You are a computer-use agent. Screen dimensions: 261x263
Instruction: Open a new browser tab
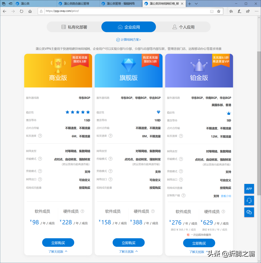(190, 4)
